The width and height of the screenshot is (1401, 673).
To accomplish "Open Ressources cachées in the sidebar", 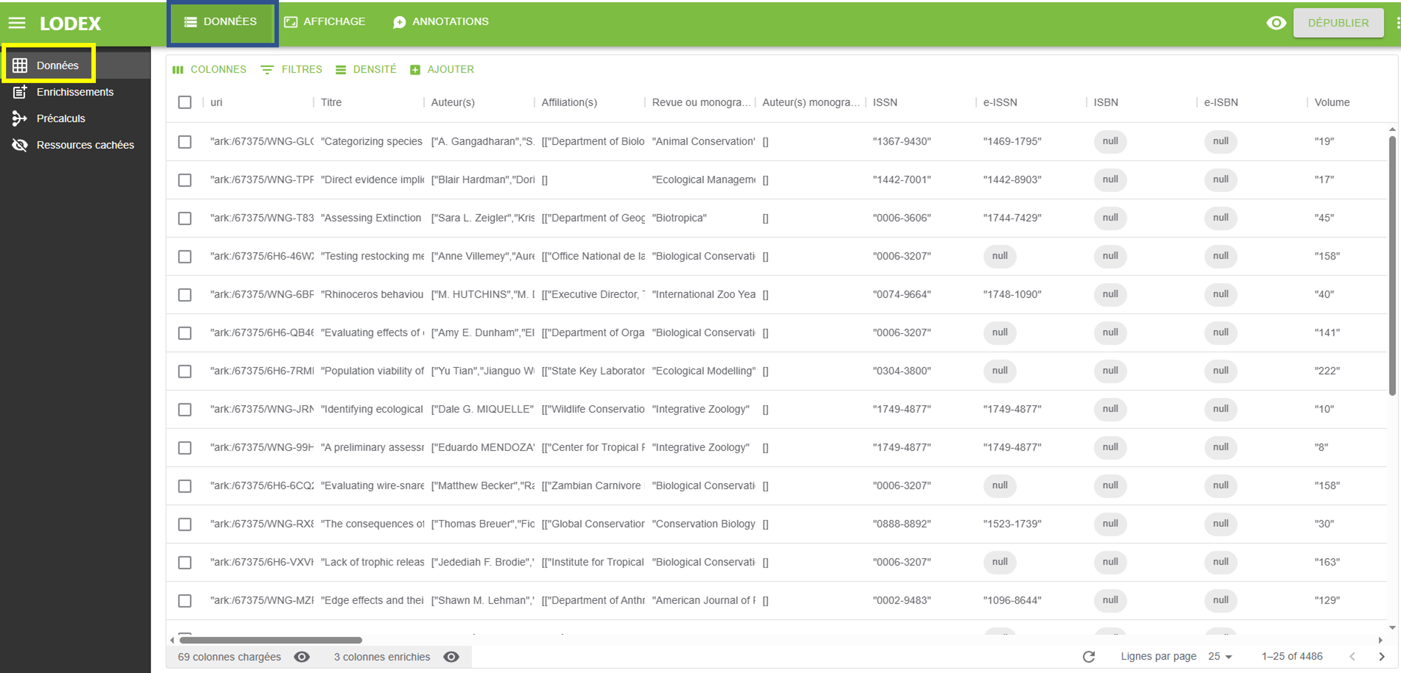I will pos(85,145).
